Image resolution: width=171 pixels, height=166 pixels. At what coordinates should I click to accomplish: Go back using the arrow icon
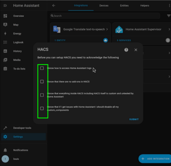coord(54,5)
